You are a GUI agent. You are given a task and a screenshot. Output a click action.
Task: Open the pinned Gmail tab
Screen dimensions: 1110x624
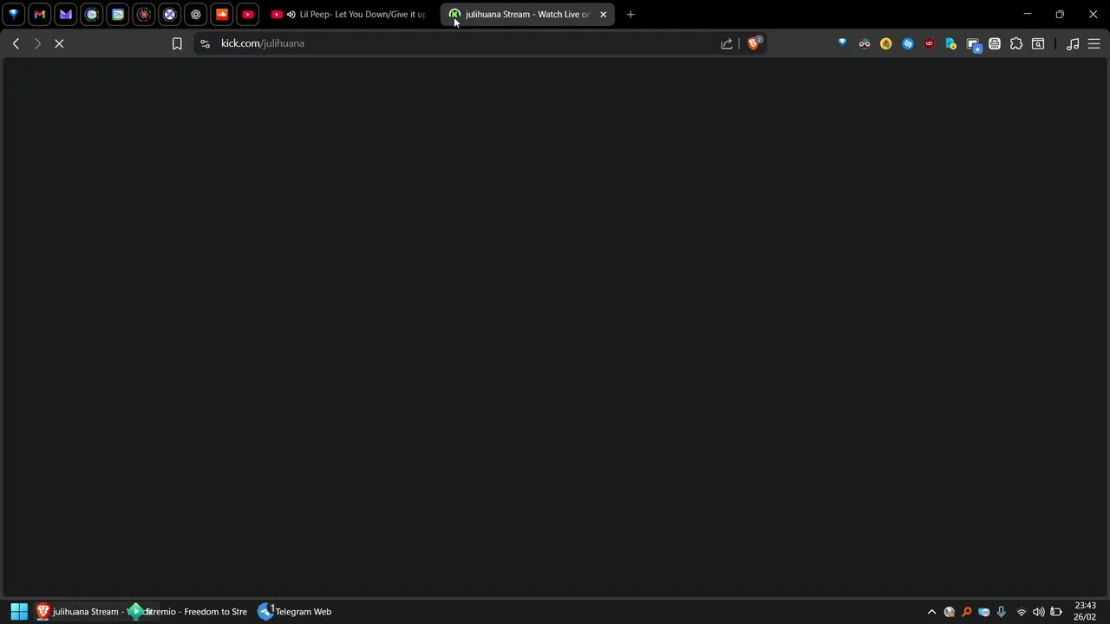click(x=40, y=14)
